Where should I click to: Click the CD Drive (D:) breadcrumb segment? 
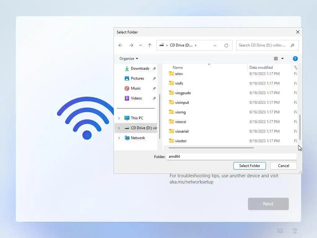(x=181, y=45)
